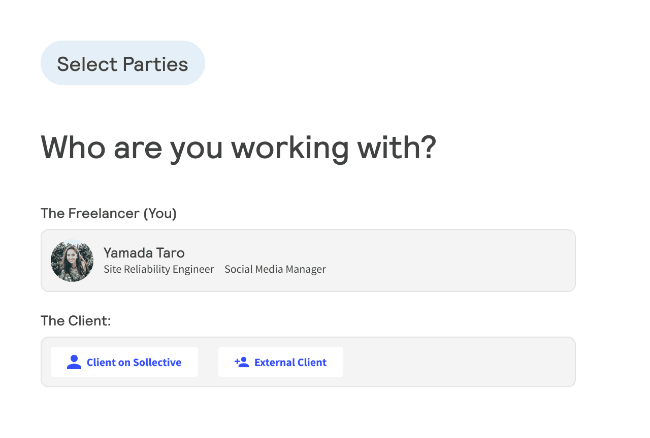Click the heading Who are you working with?
Image resolution: width=650 pixels, height=438 pixels.
coord(239,148)
